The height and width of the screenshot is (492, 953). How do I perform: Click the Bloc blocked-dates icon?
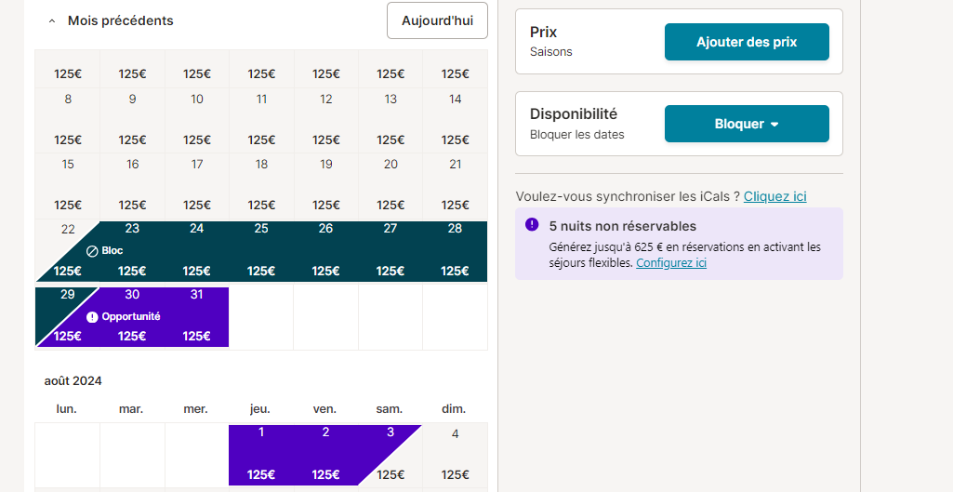click(92, 250)
